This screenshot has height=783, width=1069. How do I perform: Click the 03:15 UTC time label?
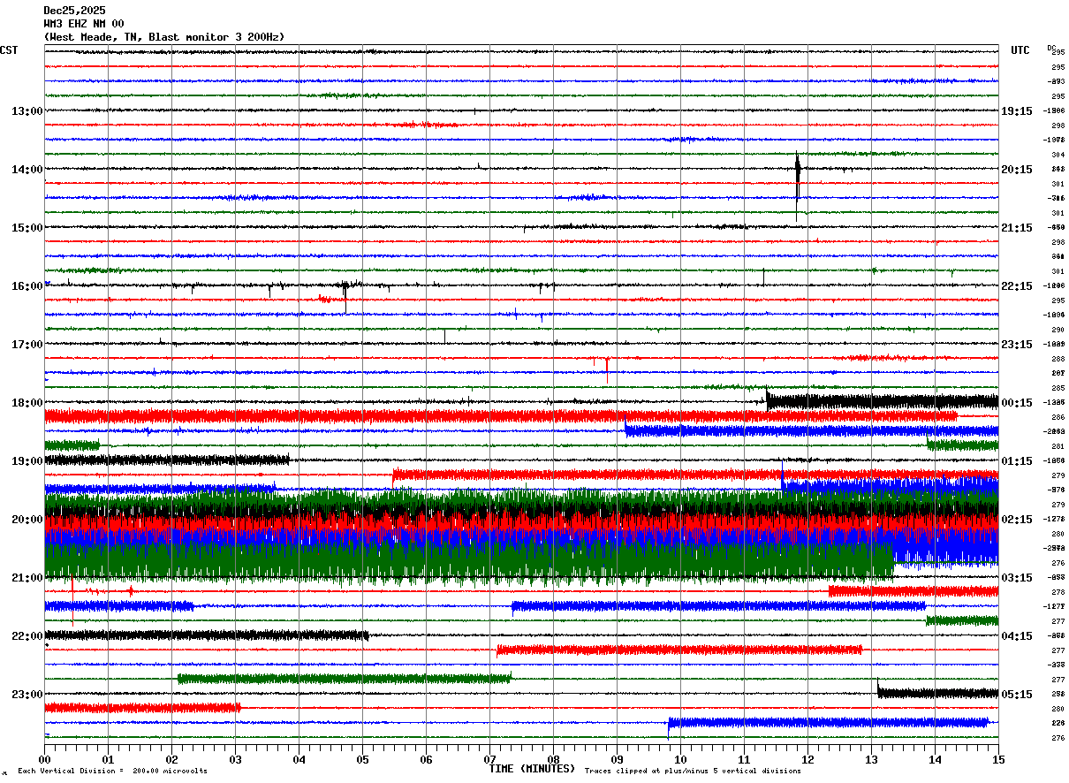pyautogui.click(x=1017, y=577)
